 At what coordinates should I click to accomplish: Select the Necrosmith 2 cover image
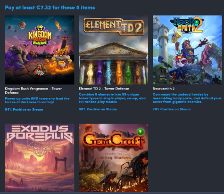pos(187,50)
